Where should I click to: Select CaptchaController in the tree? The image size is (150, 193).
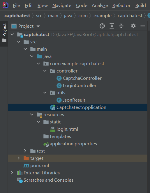(82, 78)
